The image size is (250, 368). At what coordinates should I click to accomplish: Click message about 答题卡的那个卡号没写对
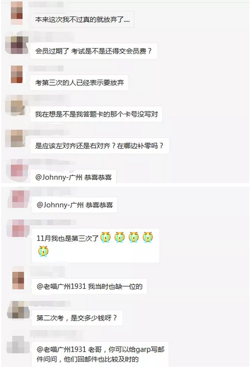(96, 114)
